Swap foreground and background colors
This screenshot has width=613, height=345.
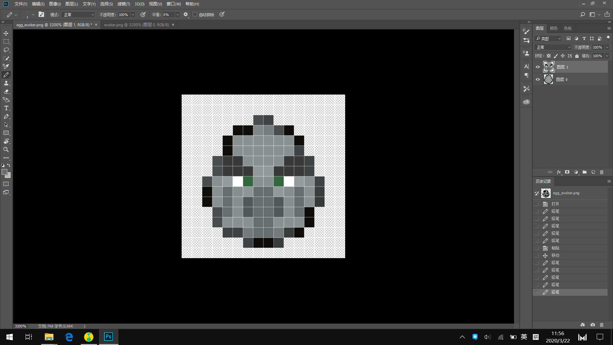point(9,165)
